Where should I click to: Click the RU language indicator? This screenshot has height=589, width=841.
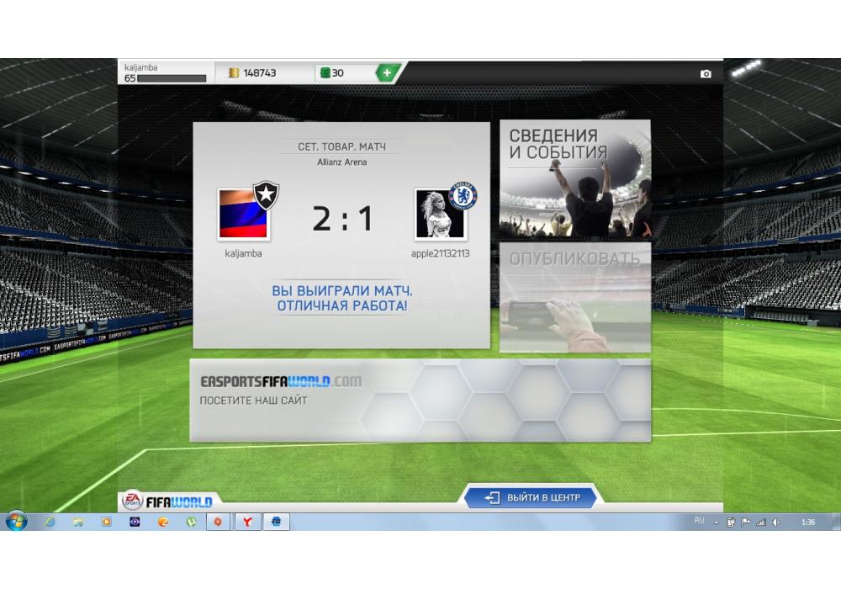click(x=699, y=521)
